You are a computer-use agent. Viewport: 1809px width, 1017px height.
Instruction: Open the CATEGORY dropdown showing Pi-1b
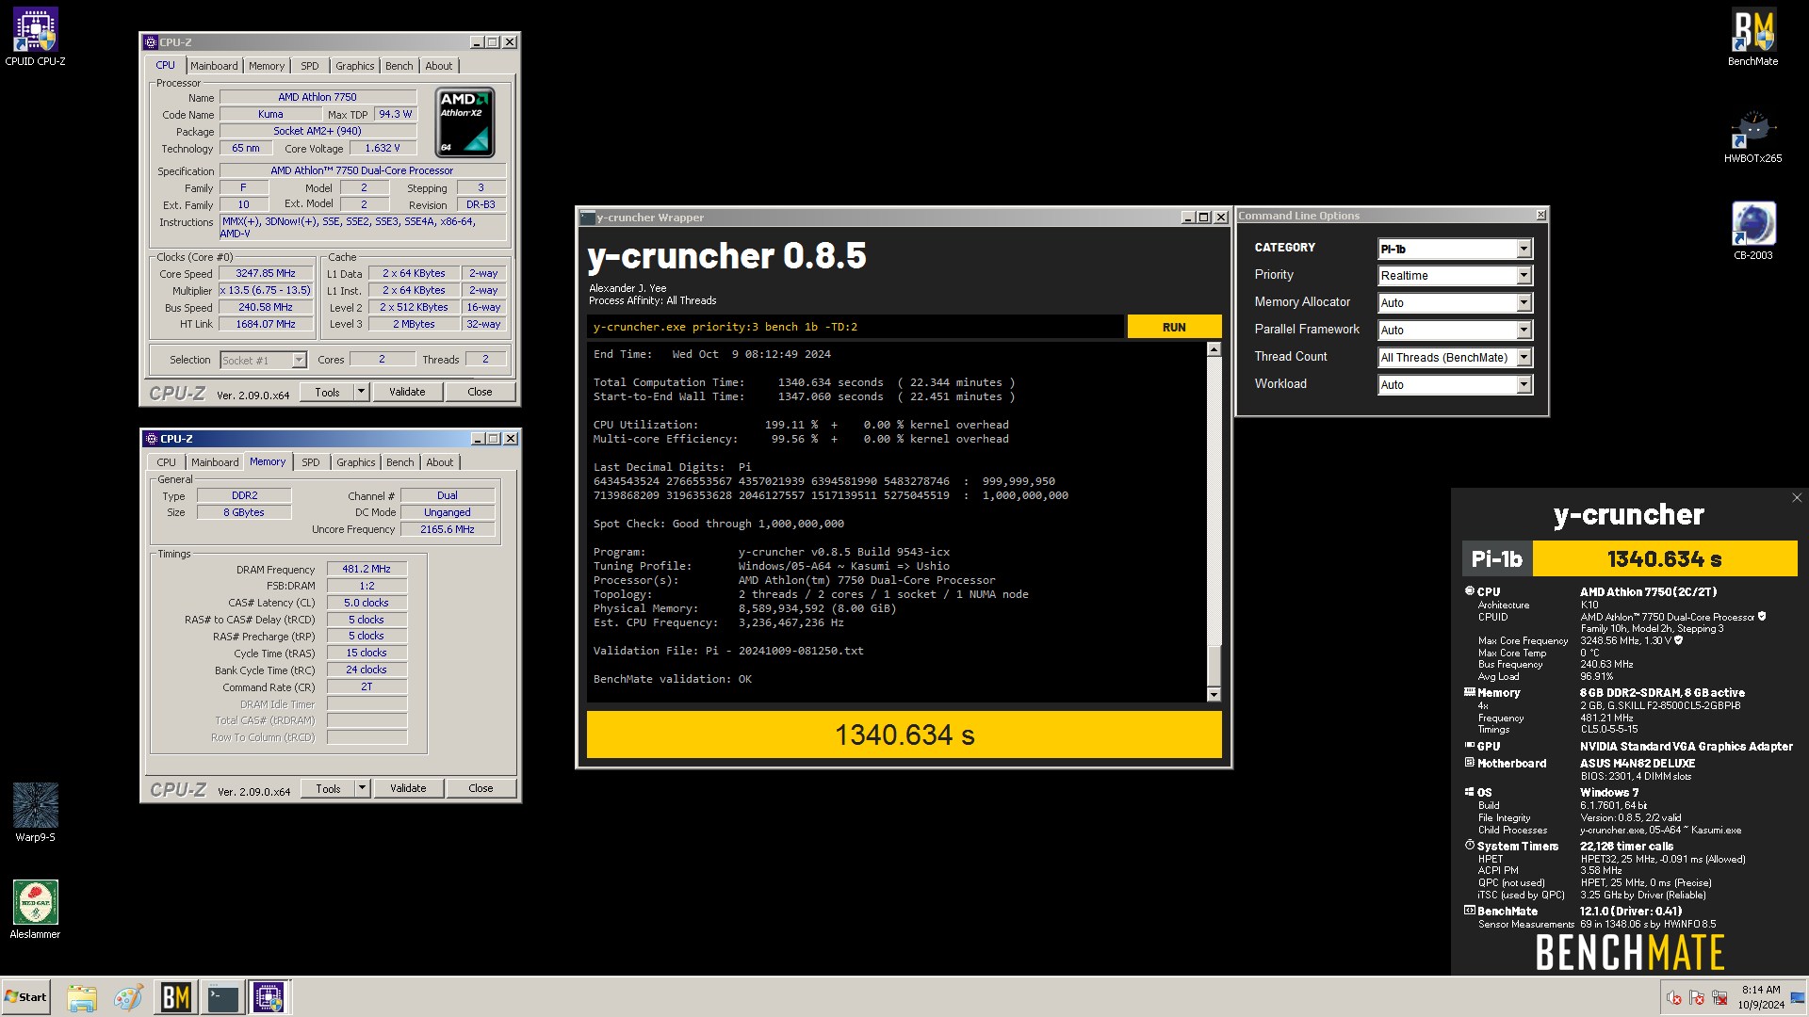click(x=1455, y=249)
